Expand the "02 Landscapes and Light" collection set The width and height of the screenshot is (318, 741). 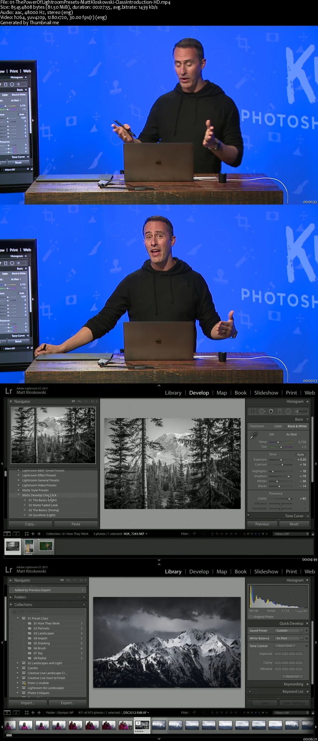point(18,663)
